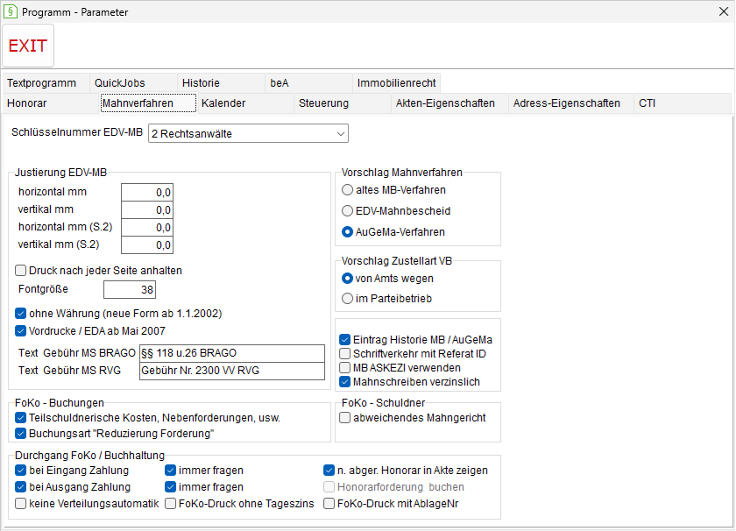Click the horizontal mm input field
This screenshot has width=736, height=531.
coord(147,193)
